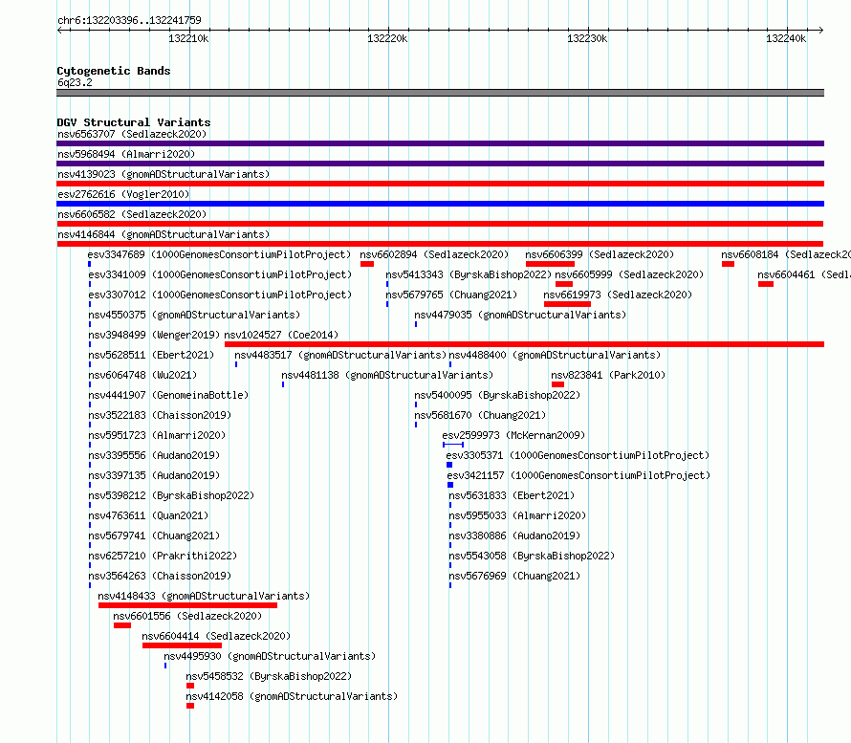Click blue box under esv3305371 label
The width and height of the screenshot is (851, 743).
pyautogui.click(x=449, y=465)
